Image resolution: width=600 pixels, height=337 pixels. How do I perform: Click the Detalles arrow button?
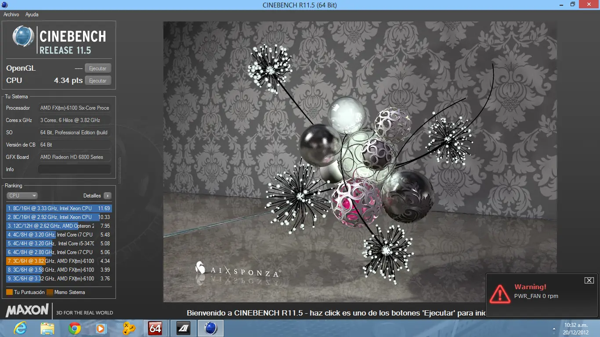[107, 196]
